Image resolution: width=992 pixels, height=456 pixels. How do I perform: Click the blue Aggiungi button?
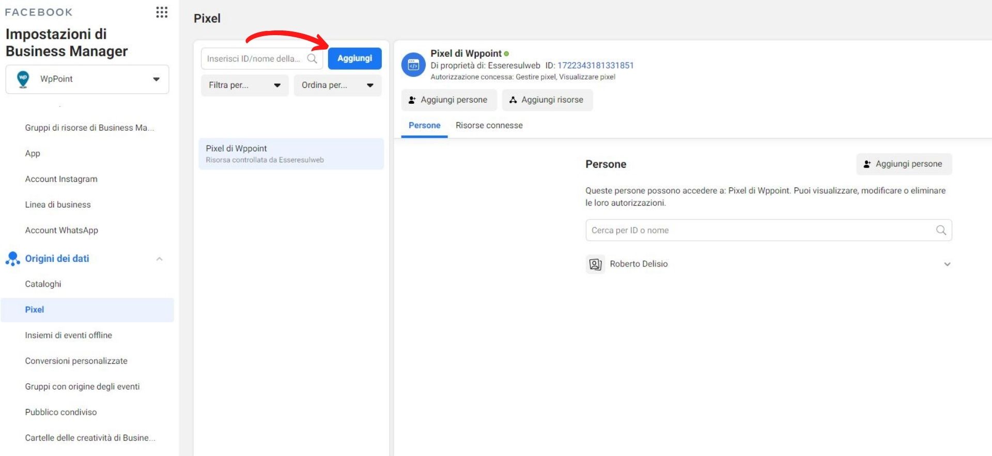coord(354,58)
